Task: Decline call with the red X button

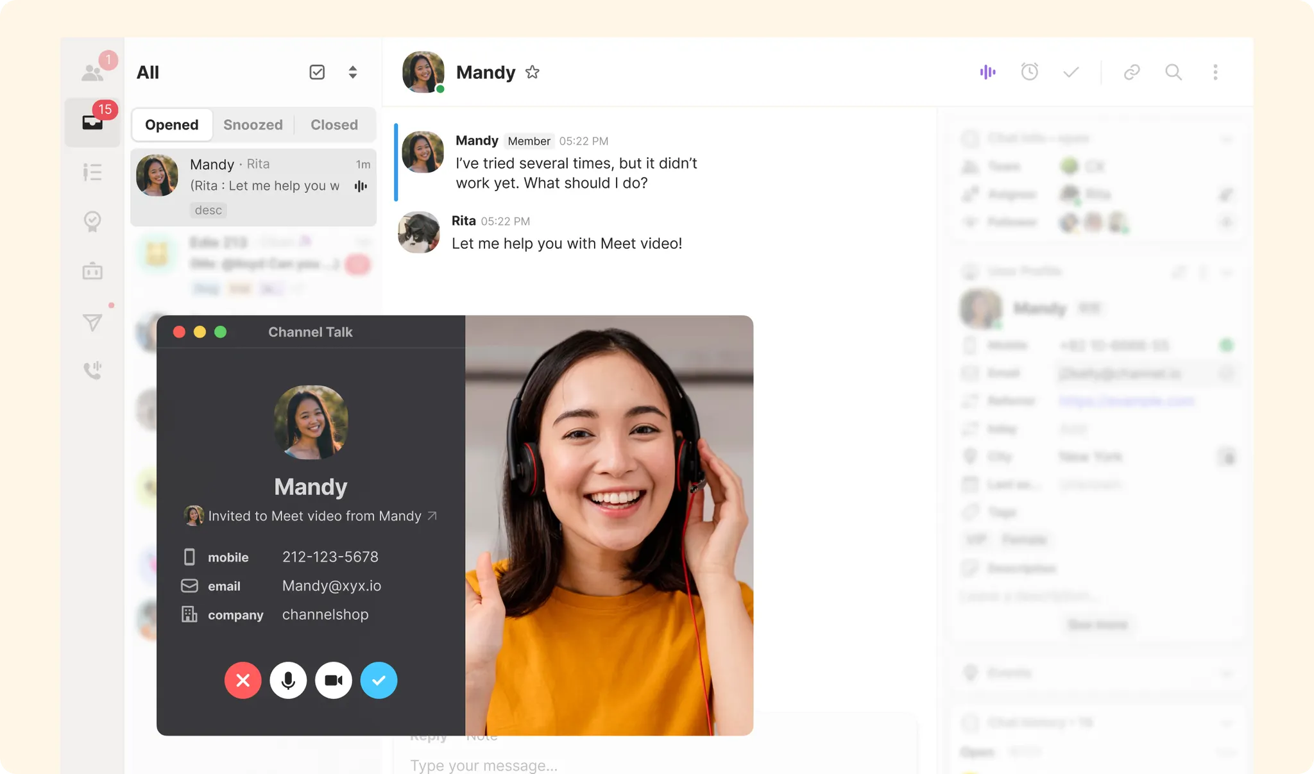Action: [243, 680]
